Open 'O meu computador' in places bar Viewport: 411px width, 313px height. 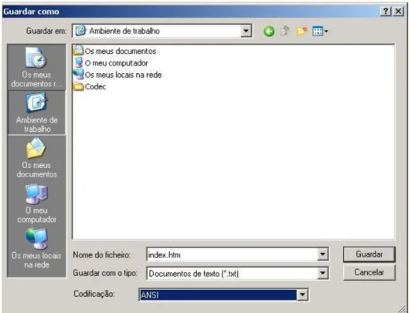tap(36, 204)
